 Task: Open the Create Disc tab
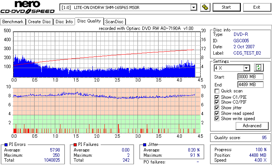(39, 22)
